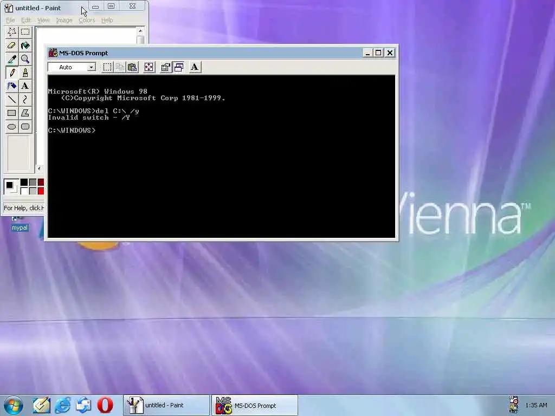Close the MS-DOS Prompt window
The width and height of the screenshot is (555, 416).
(x=390, y=53)
